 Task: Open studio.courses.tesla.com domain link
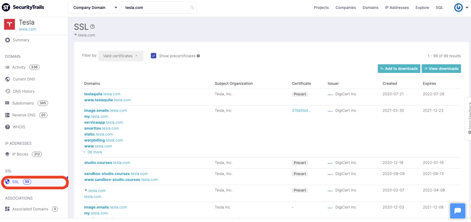107,163
